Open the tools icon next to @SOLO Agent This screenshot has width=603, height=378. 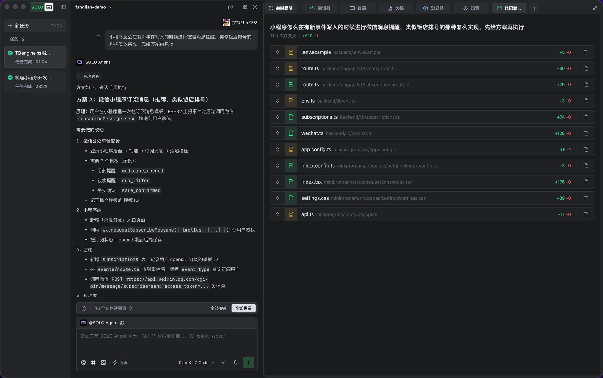coord(122,323)
